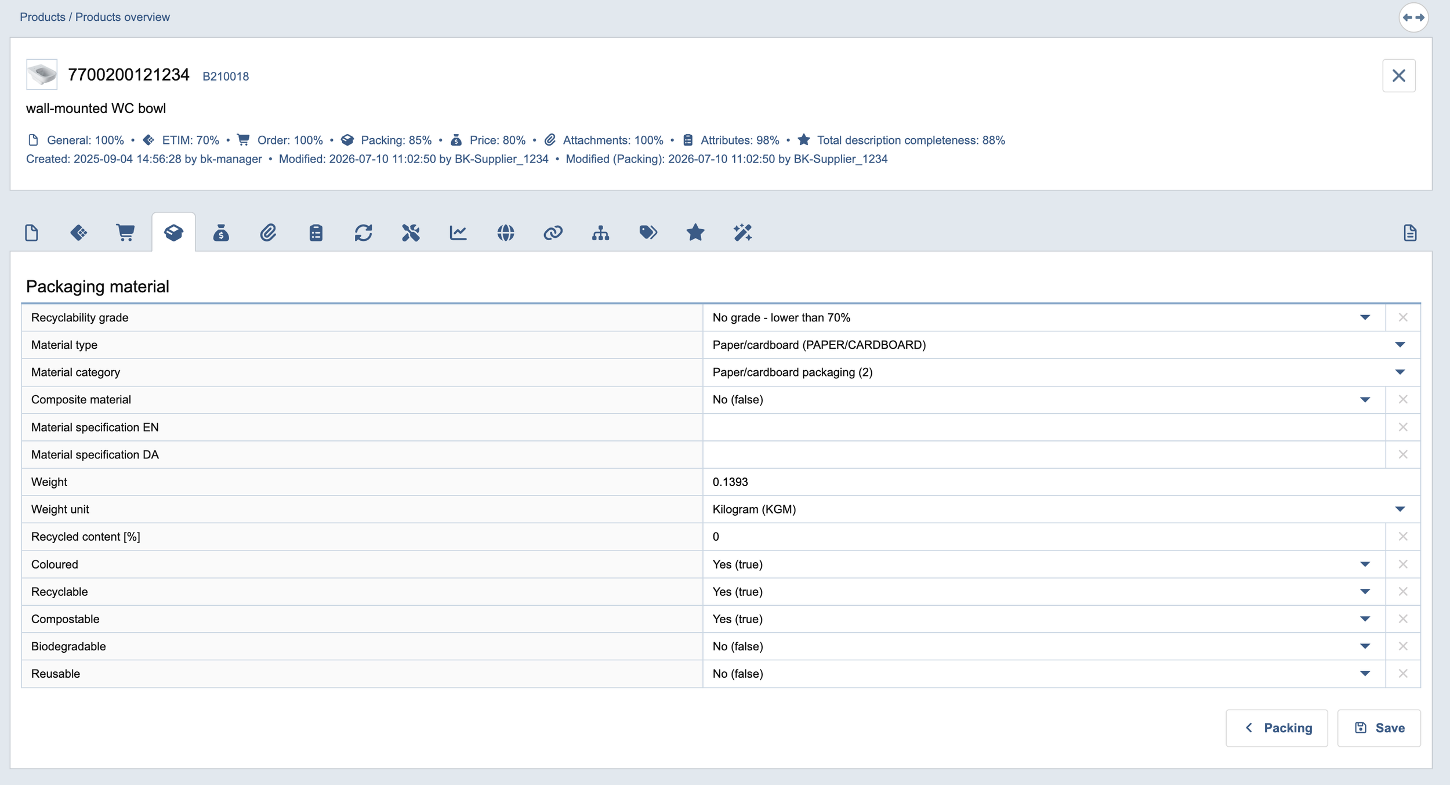This screenshot has width=1450, height=785.
Task: Click the ETIM: 70% completeness indicator
Action: (181, 140)
